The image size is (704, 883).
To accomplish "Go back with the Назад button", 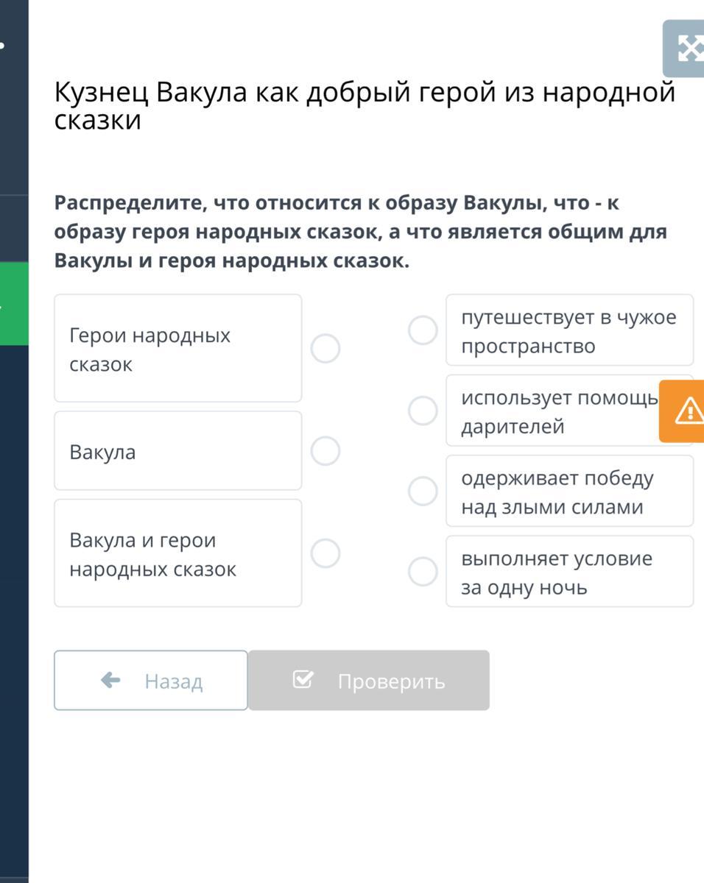I will 151,680.
